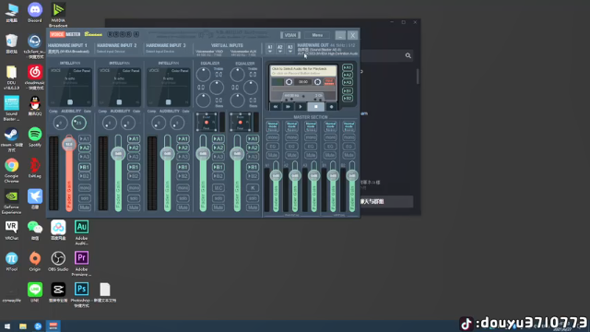Start recording with the cassette record button
590x332 pixels.
coord(331,107)
